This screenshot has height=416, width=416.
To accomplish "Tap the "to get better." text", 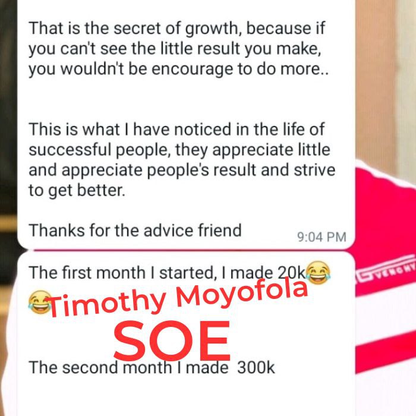I will tap(77, 191).
